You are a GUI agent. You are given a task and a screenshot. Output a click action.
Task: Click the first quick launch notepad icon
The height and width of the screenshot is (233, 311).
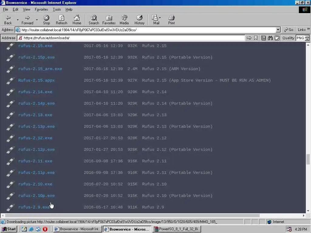point(24,229)
